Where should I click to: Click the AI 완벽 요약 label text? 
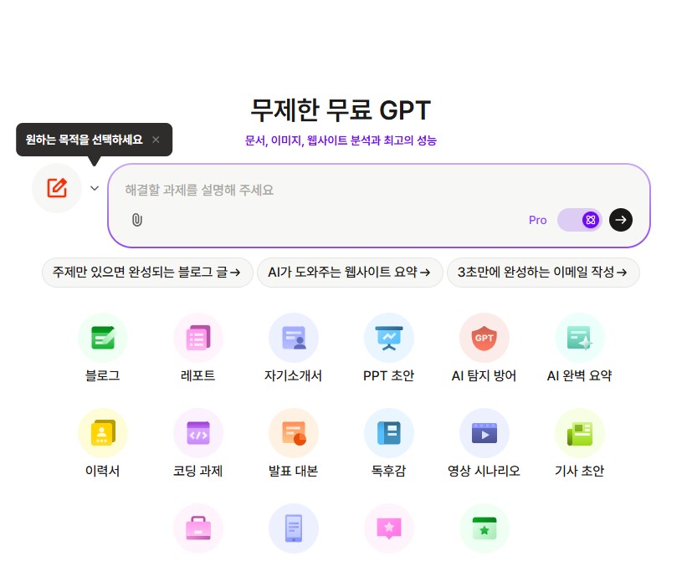(x=580, y=375)
